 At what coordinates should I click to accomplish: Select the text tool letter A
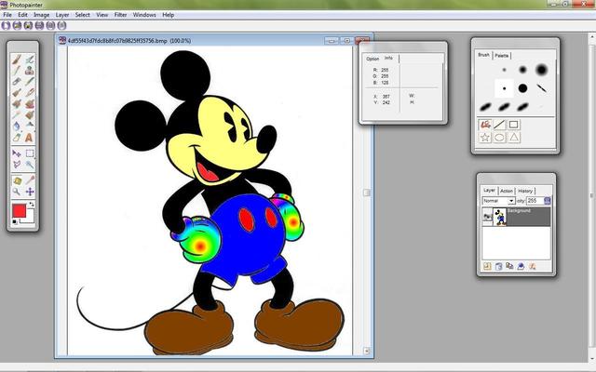(x=29, y=138)
